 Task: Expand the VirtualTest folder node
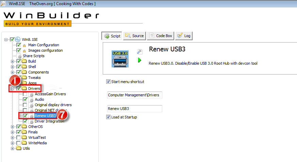click(12, 137)
